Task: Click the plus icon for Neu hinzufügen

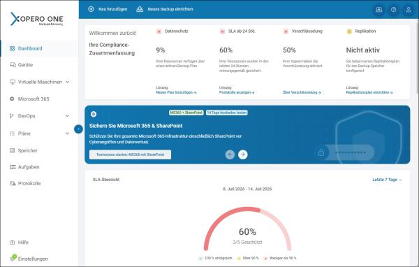Action: pyautogui.click(x=91, y=9)
